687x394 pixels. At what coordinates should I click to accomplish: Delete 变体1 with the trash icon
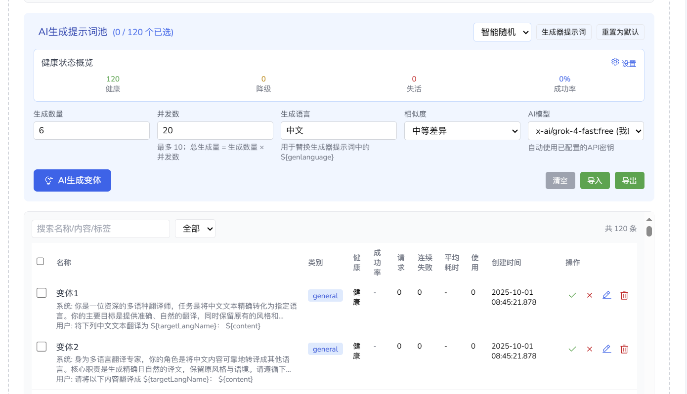pyautogui.click(x=624, y=295)
